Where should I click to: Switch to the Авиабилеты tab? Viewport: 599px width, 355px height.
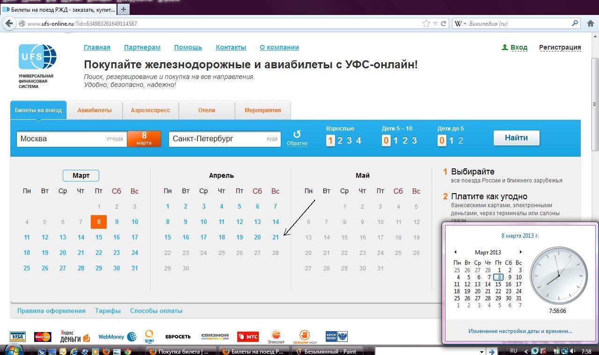click(x=95, y=110)
